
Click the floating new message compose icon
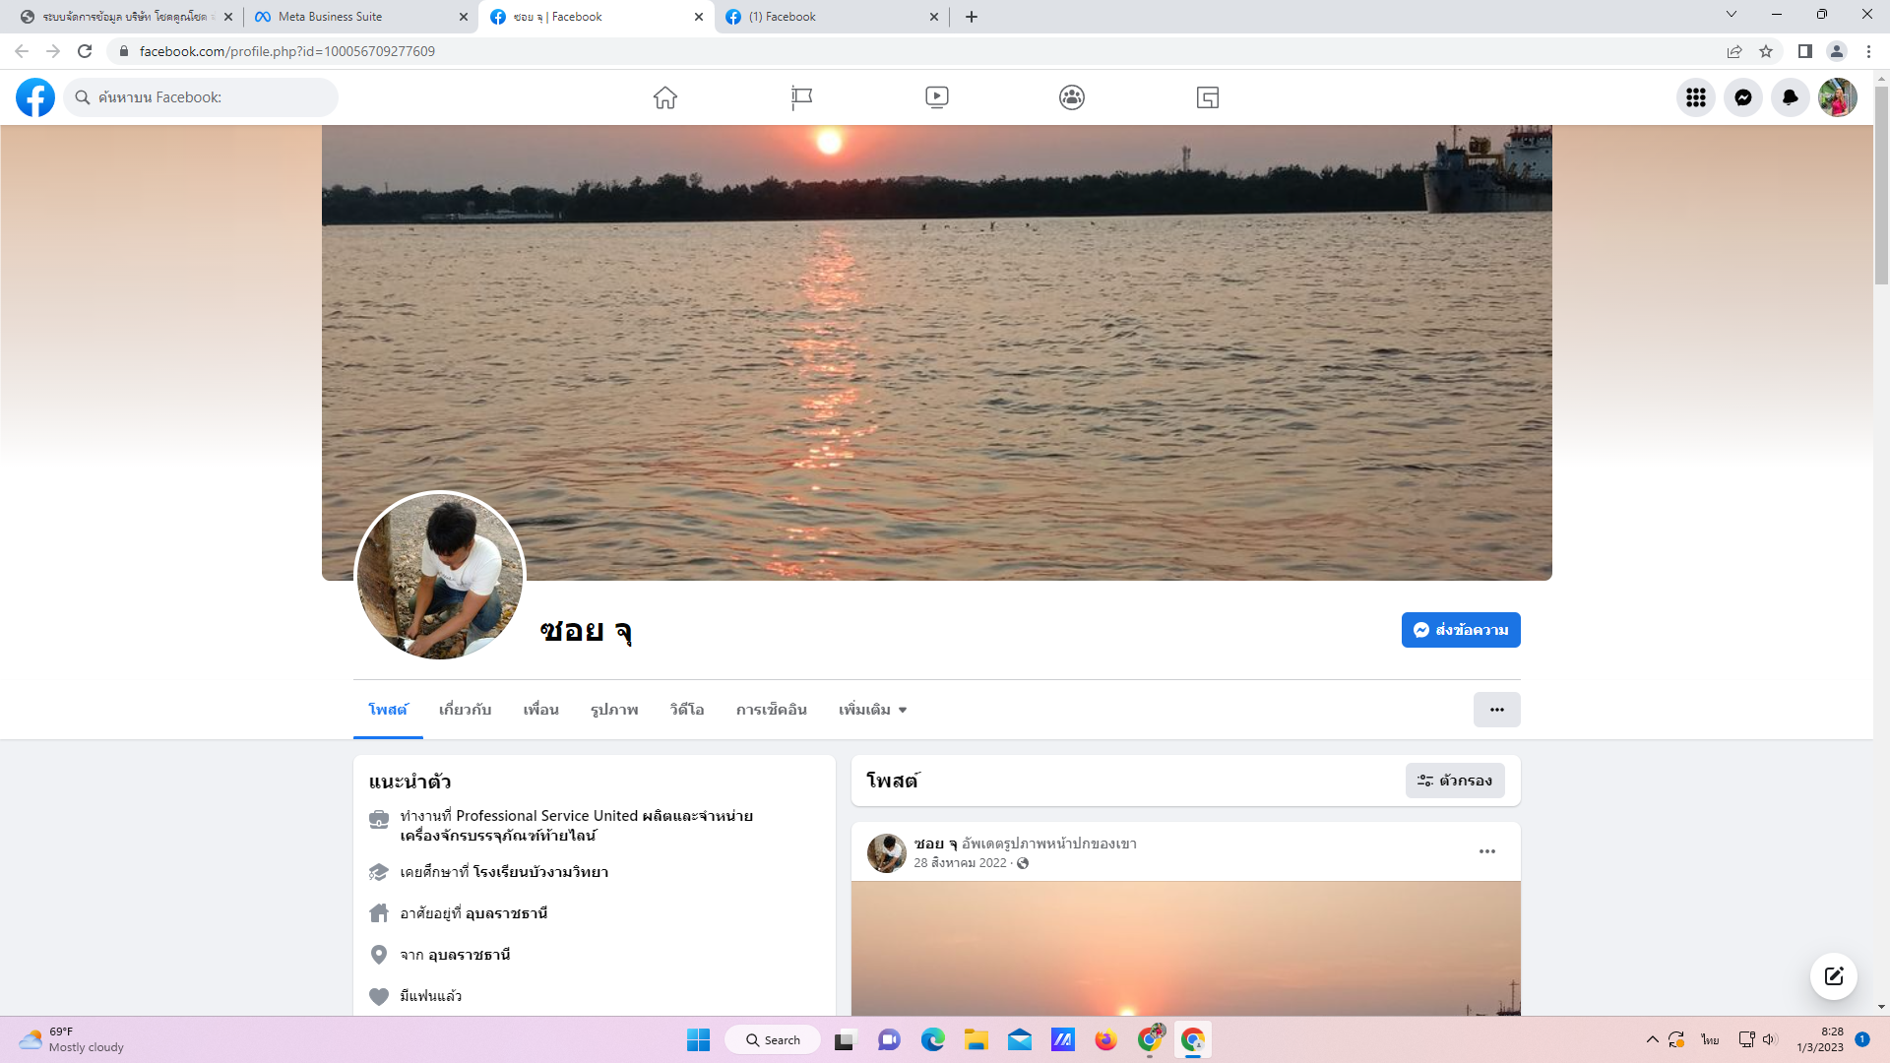point(1833,975)
